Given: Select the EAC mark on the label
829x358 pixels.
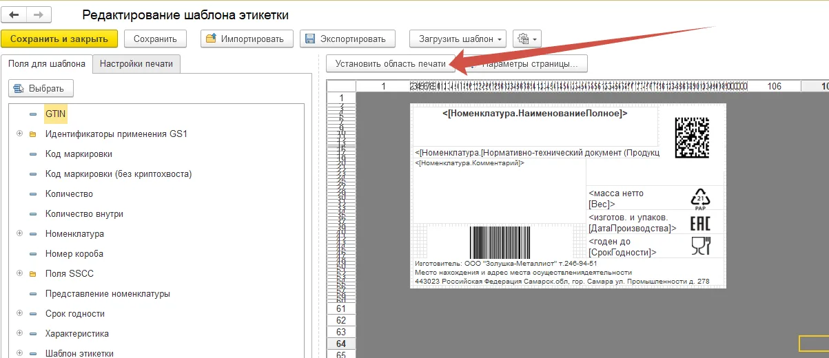Looking at the screenshot, I should click(x=700, y=222).
